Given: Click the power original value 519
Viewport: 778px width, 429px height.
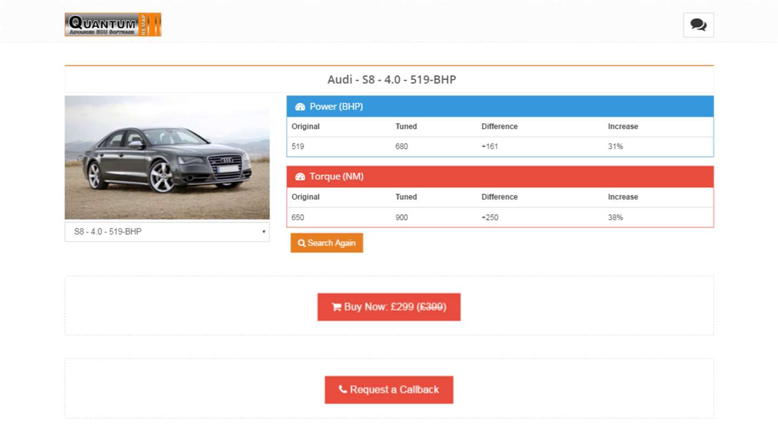Looking at the screenshot, I should coord(298,146).
